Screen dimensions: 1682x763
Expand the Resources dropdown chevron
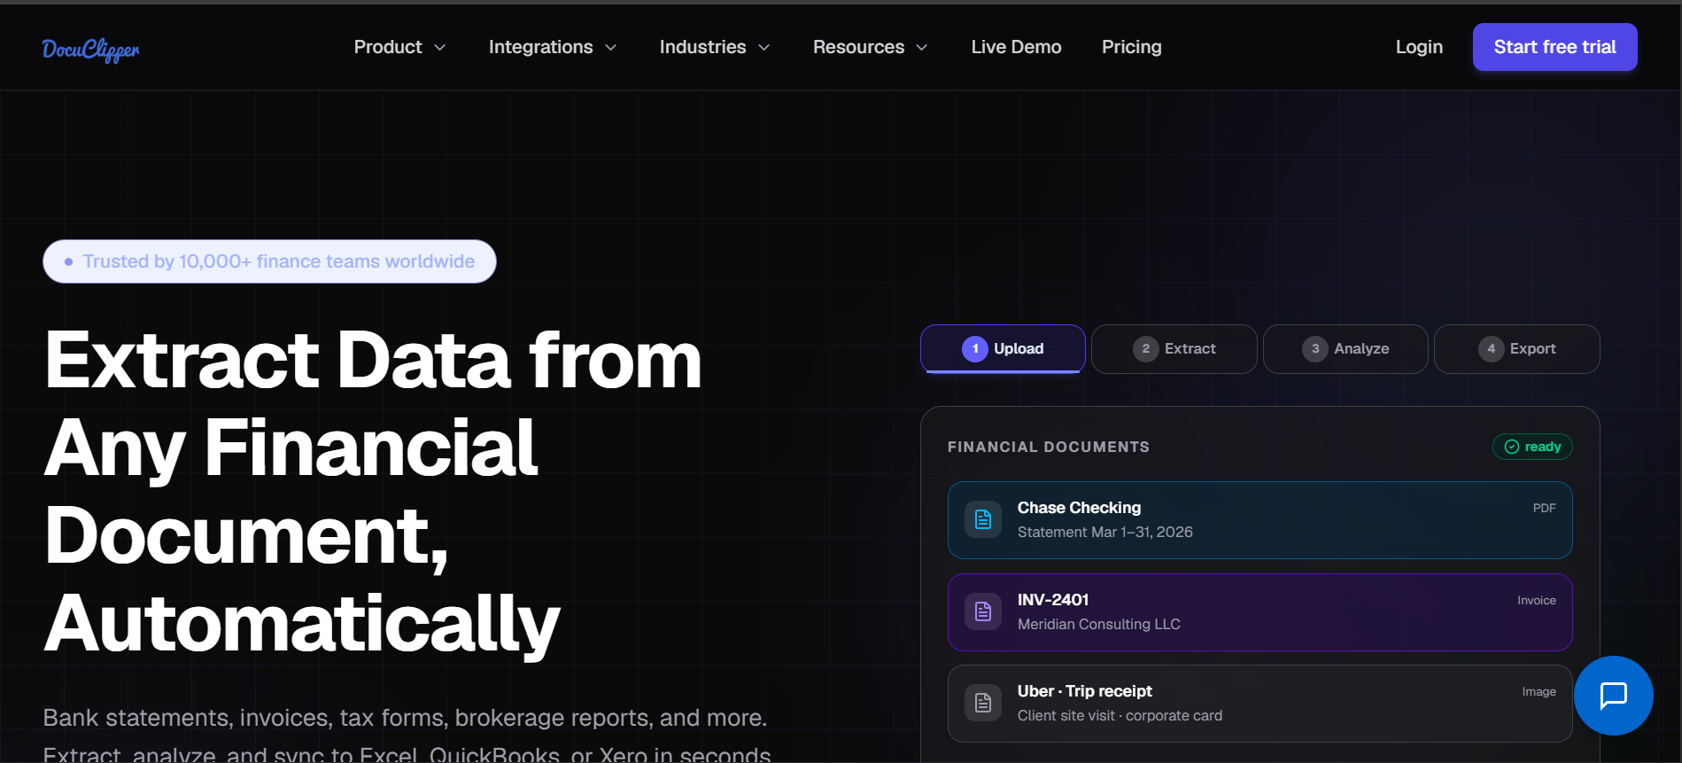(922, 48)
